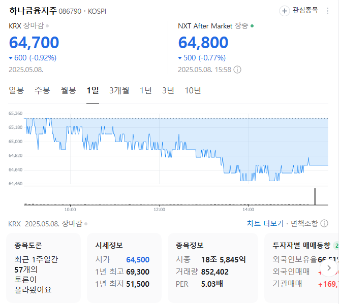Click 64,460 price axis label
This screenshot has width=340, height=304.
click(x=15, y=184)
